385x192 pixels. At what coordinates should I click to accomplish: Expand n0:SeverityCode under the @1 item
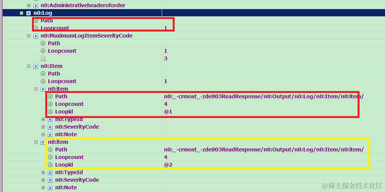(43, 127)
